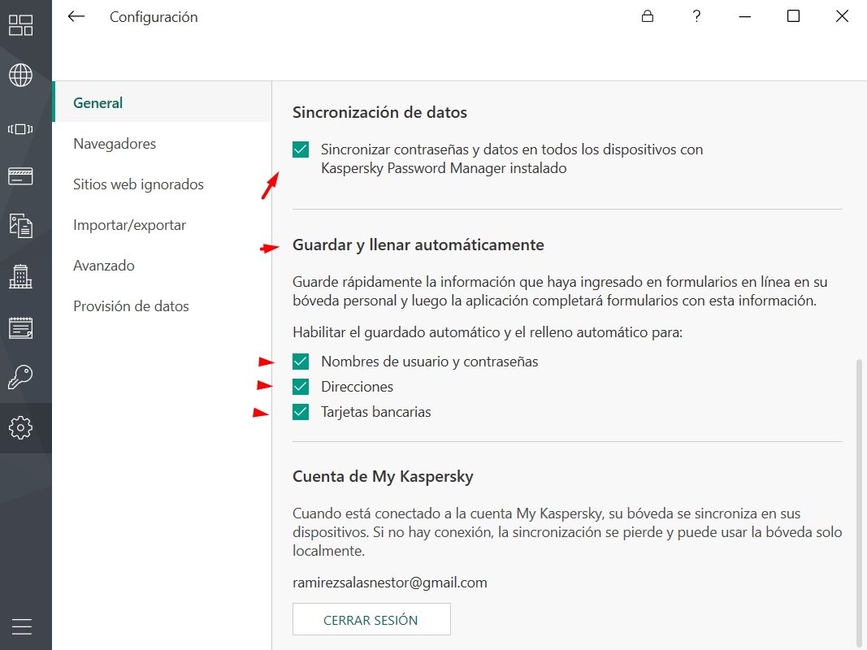867x650 pixels.
Task: Click the Configuración title text
Action: click(154, 17)
